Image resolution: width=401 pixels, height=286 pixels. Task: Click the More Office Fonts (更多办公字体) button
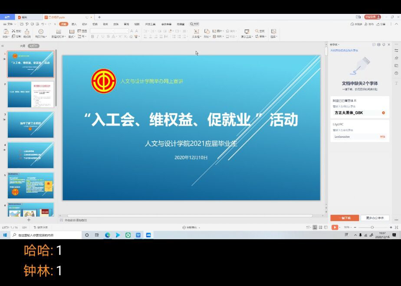[x=375, y=218]
